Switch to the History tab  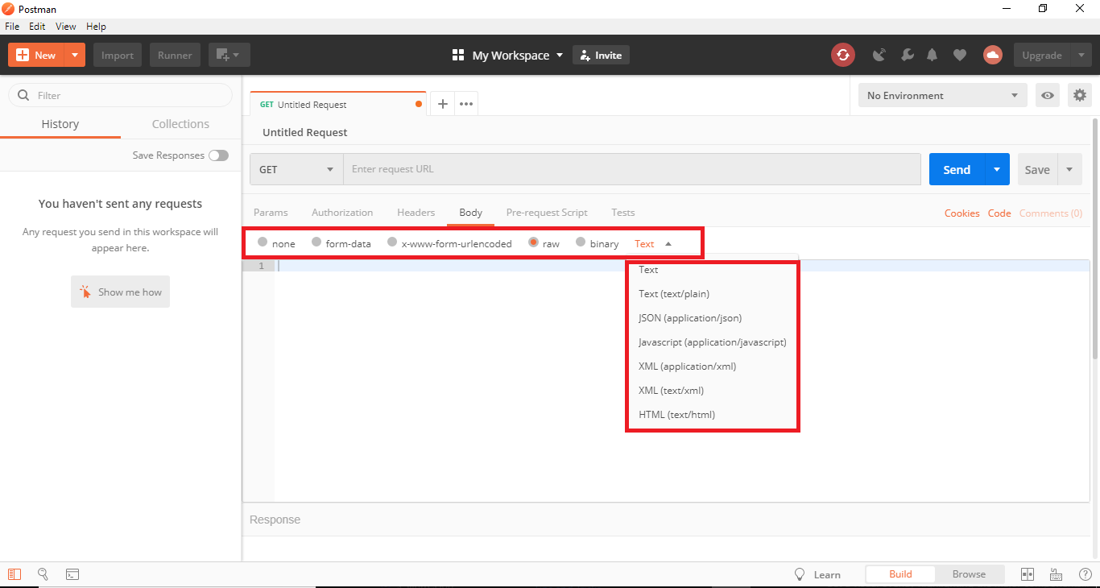click(60, 124)
